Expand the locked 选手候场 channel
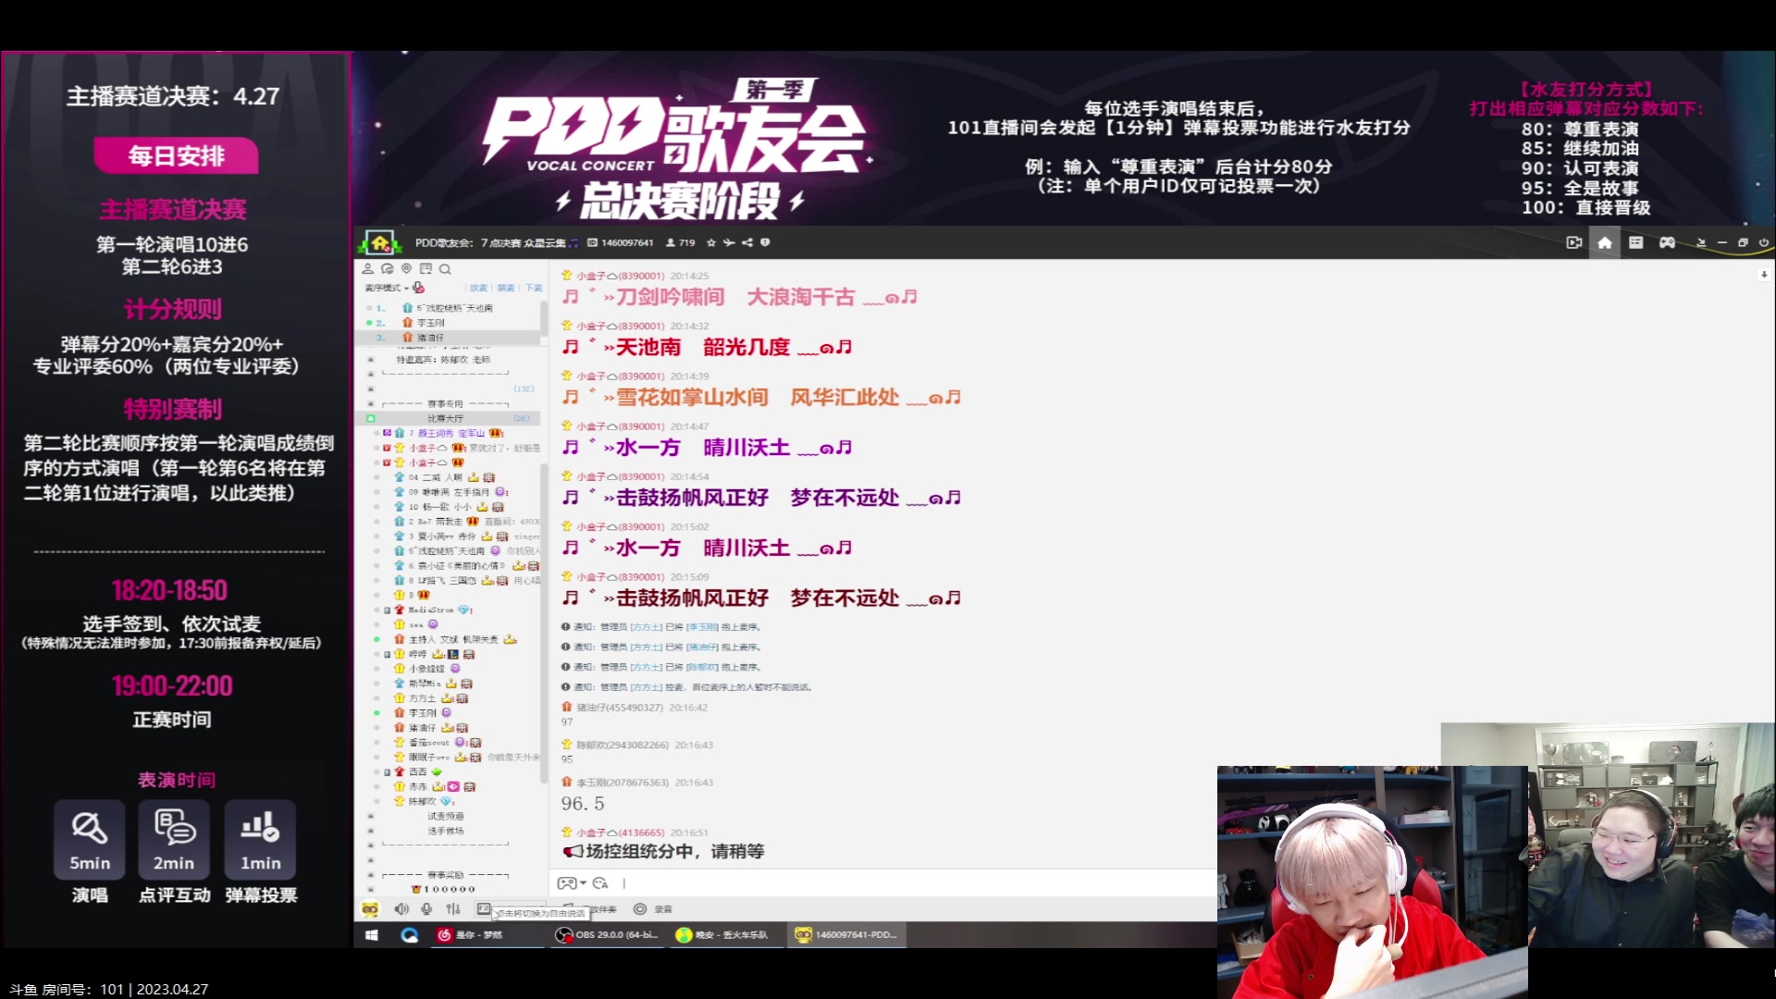This screenshot has height=999, width=1776. [446, 831]
